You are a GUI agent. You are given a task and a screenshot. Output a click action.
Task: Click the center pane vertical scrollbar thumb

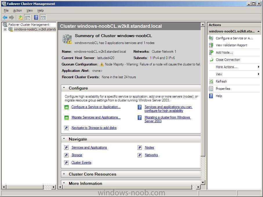pyautogui.click(x=203, y=92)
